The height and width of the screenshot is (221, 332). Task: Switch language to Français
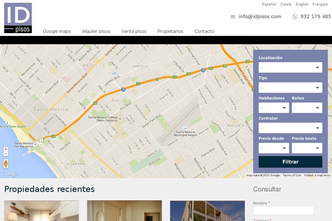click(320, 4)
